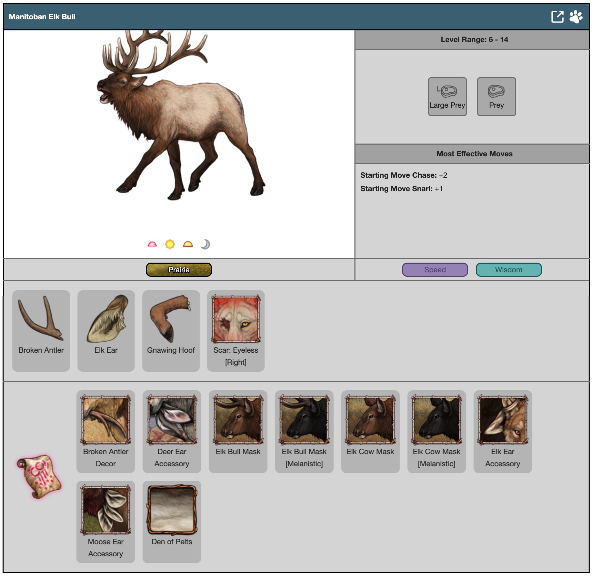Select the Large Prey meat icon

pos(447,96)
